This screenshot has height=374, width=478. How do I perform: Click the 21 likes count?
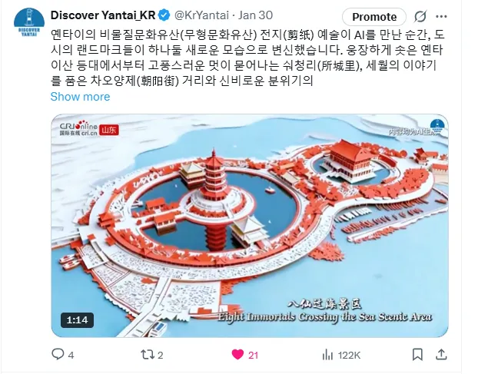click(x=253, y=355)
